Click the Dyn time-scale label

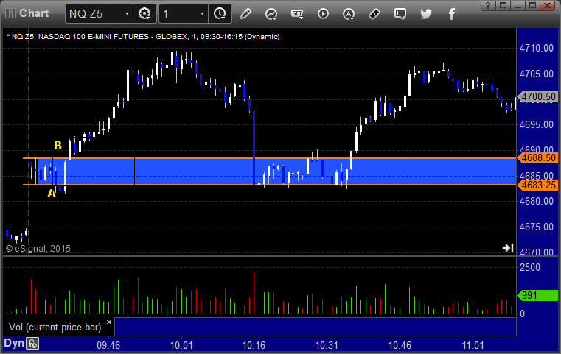[14, 343]
